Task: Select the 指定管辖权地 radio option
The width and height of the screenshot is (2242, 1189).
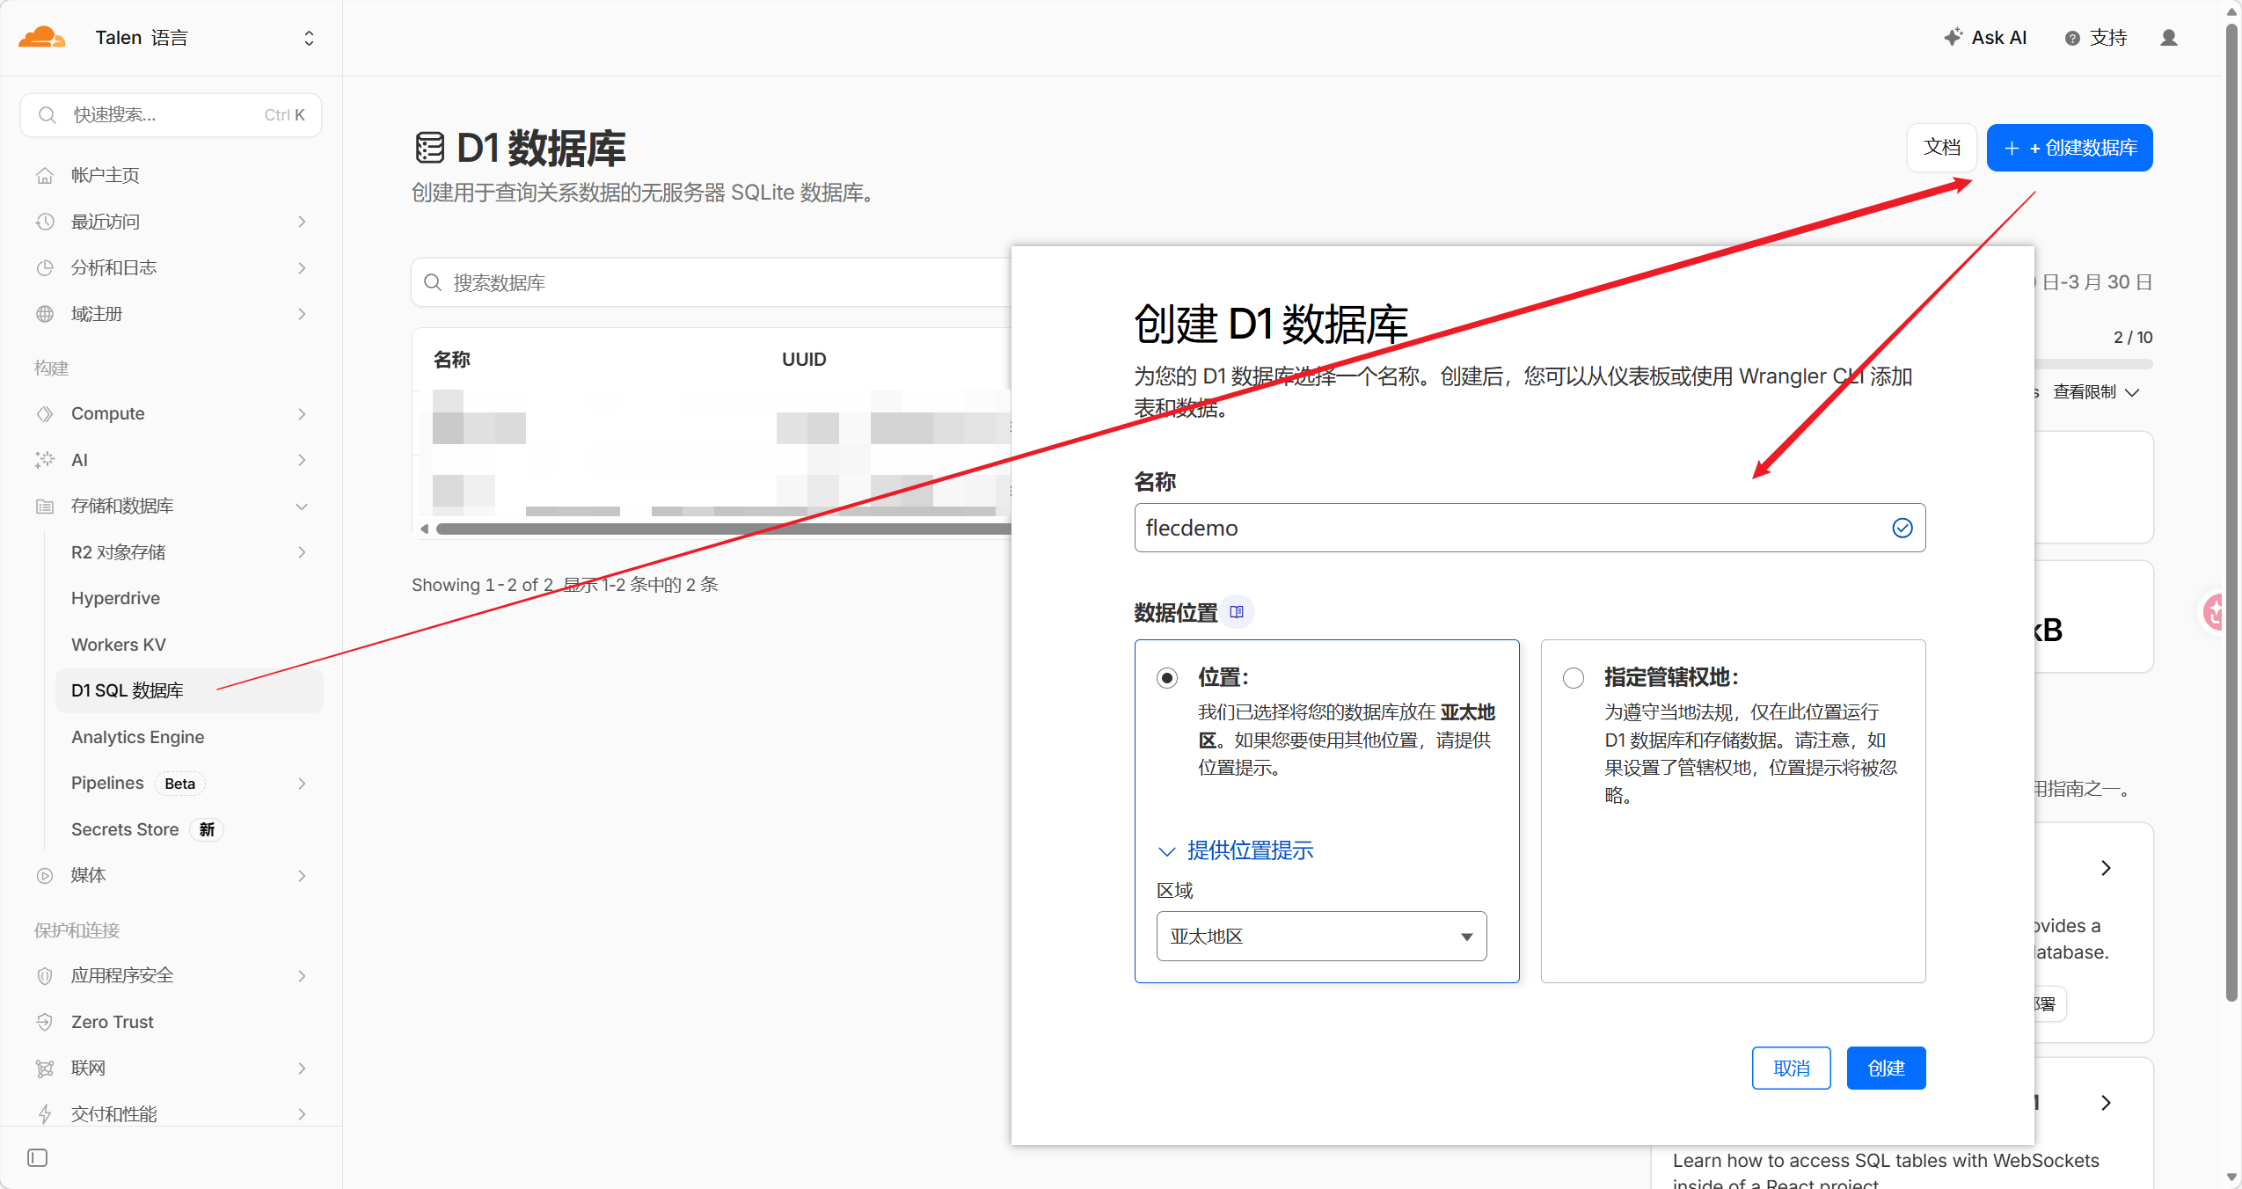Action: coord(1573,678)
